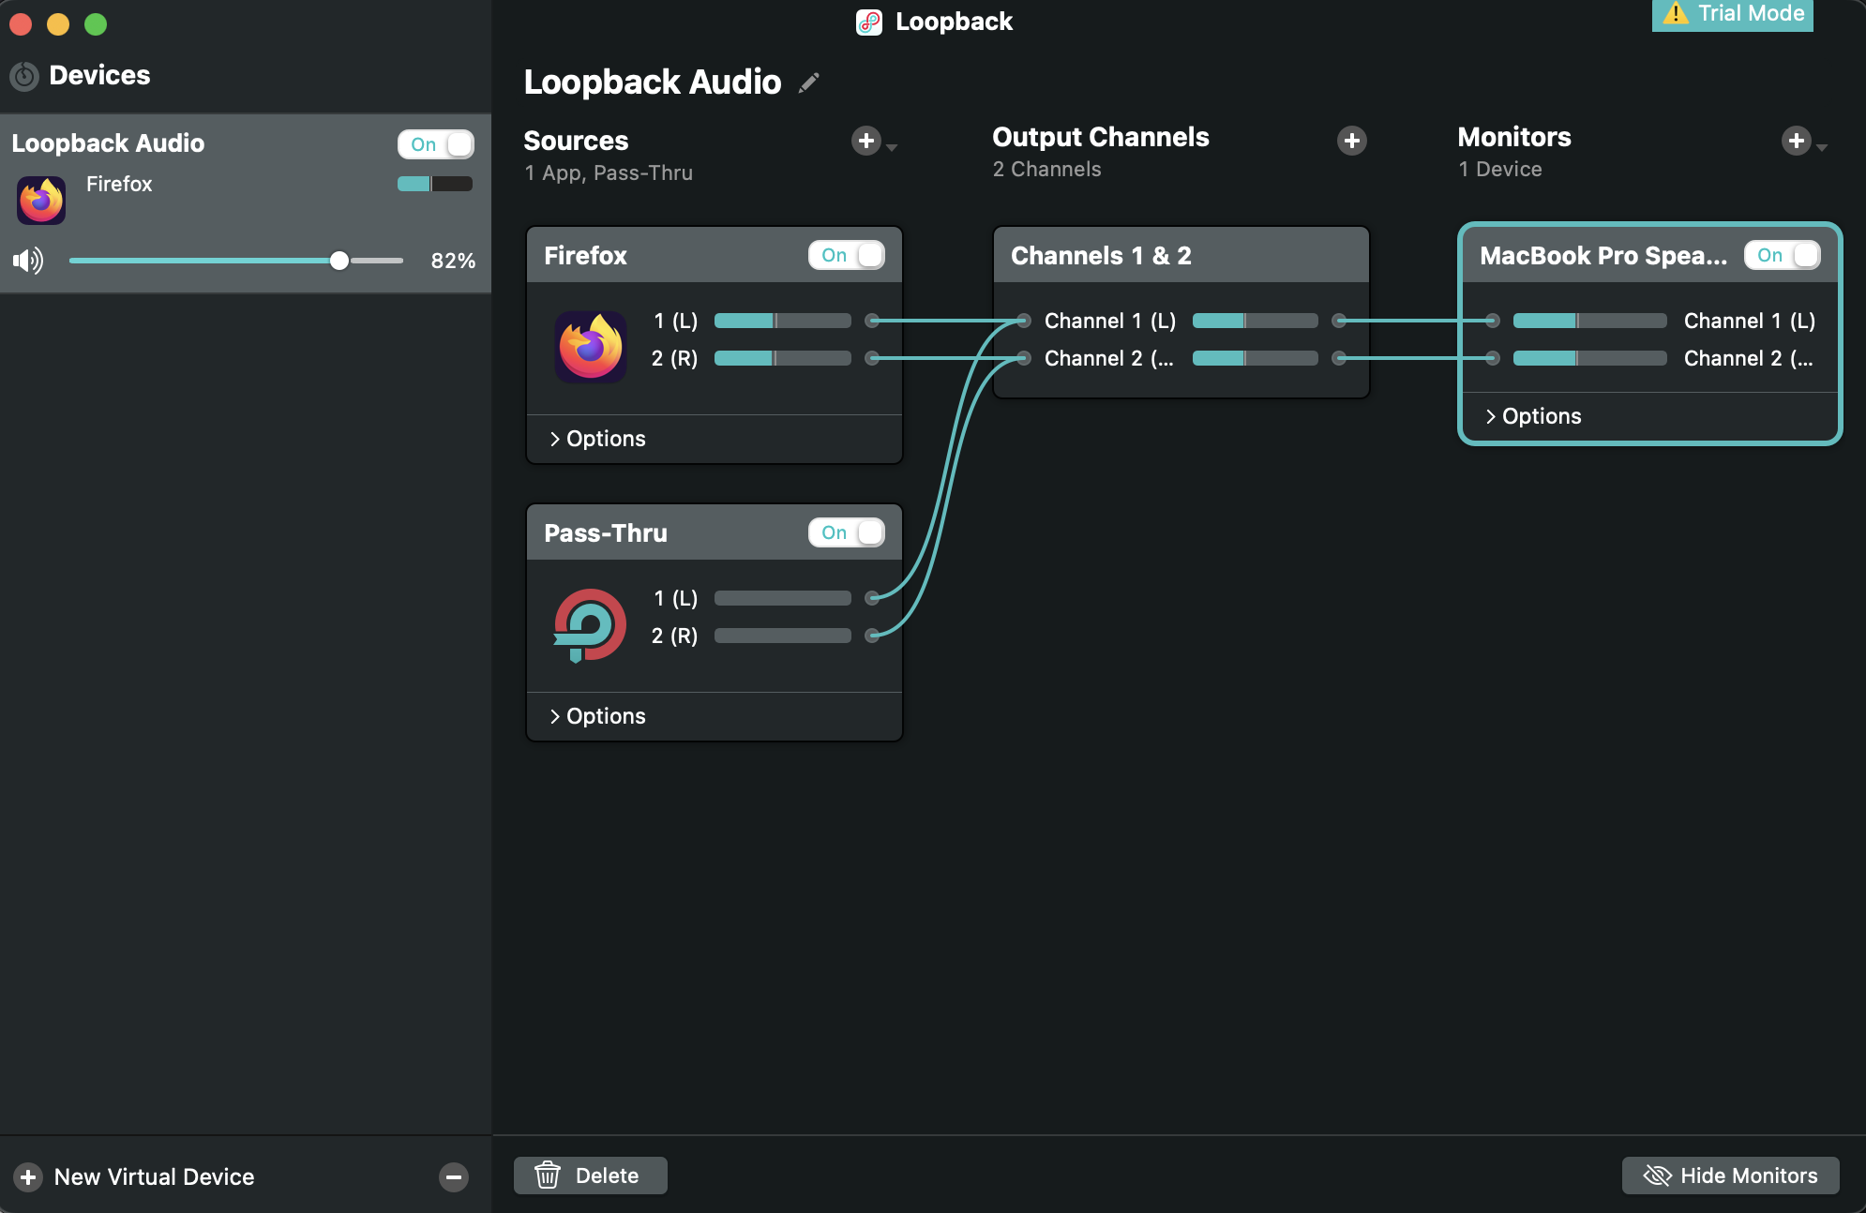Click the 'Loopback Audio' main heading

653,82
